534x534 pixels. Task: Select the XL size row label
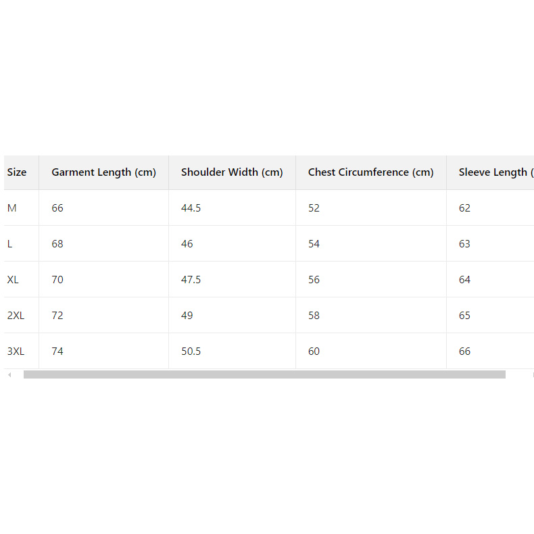(13, 280)
